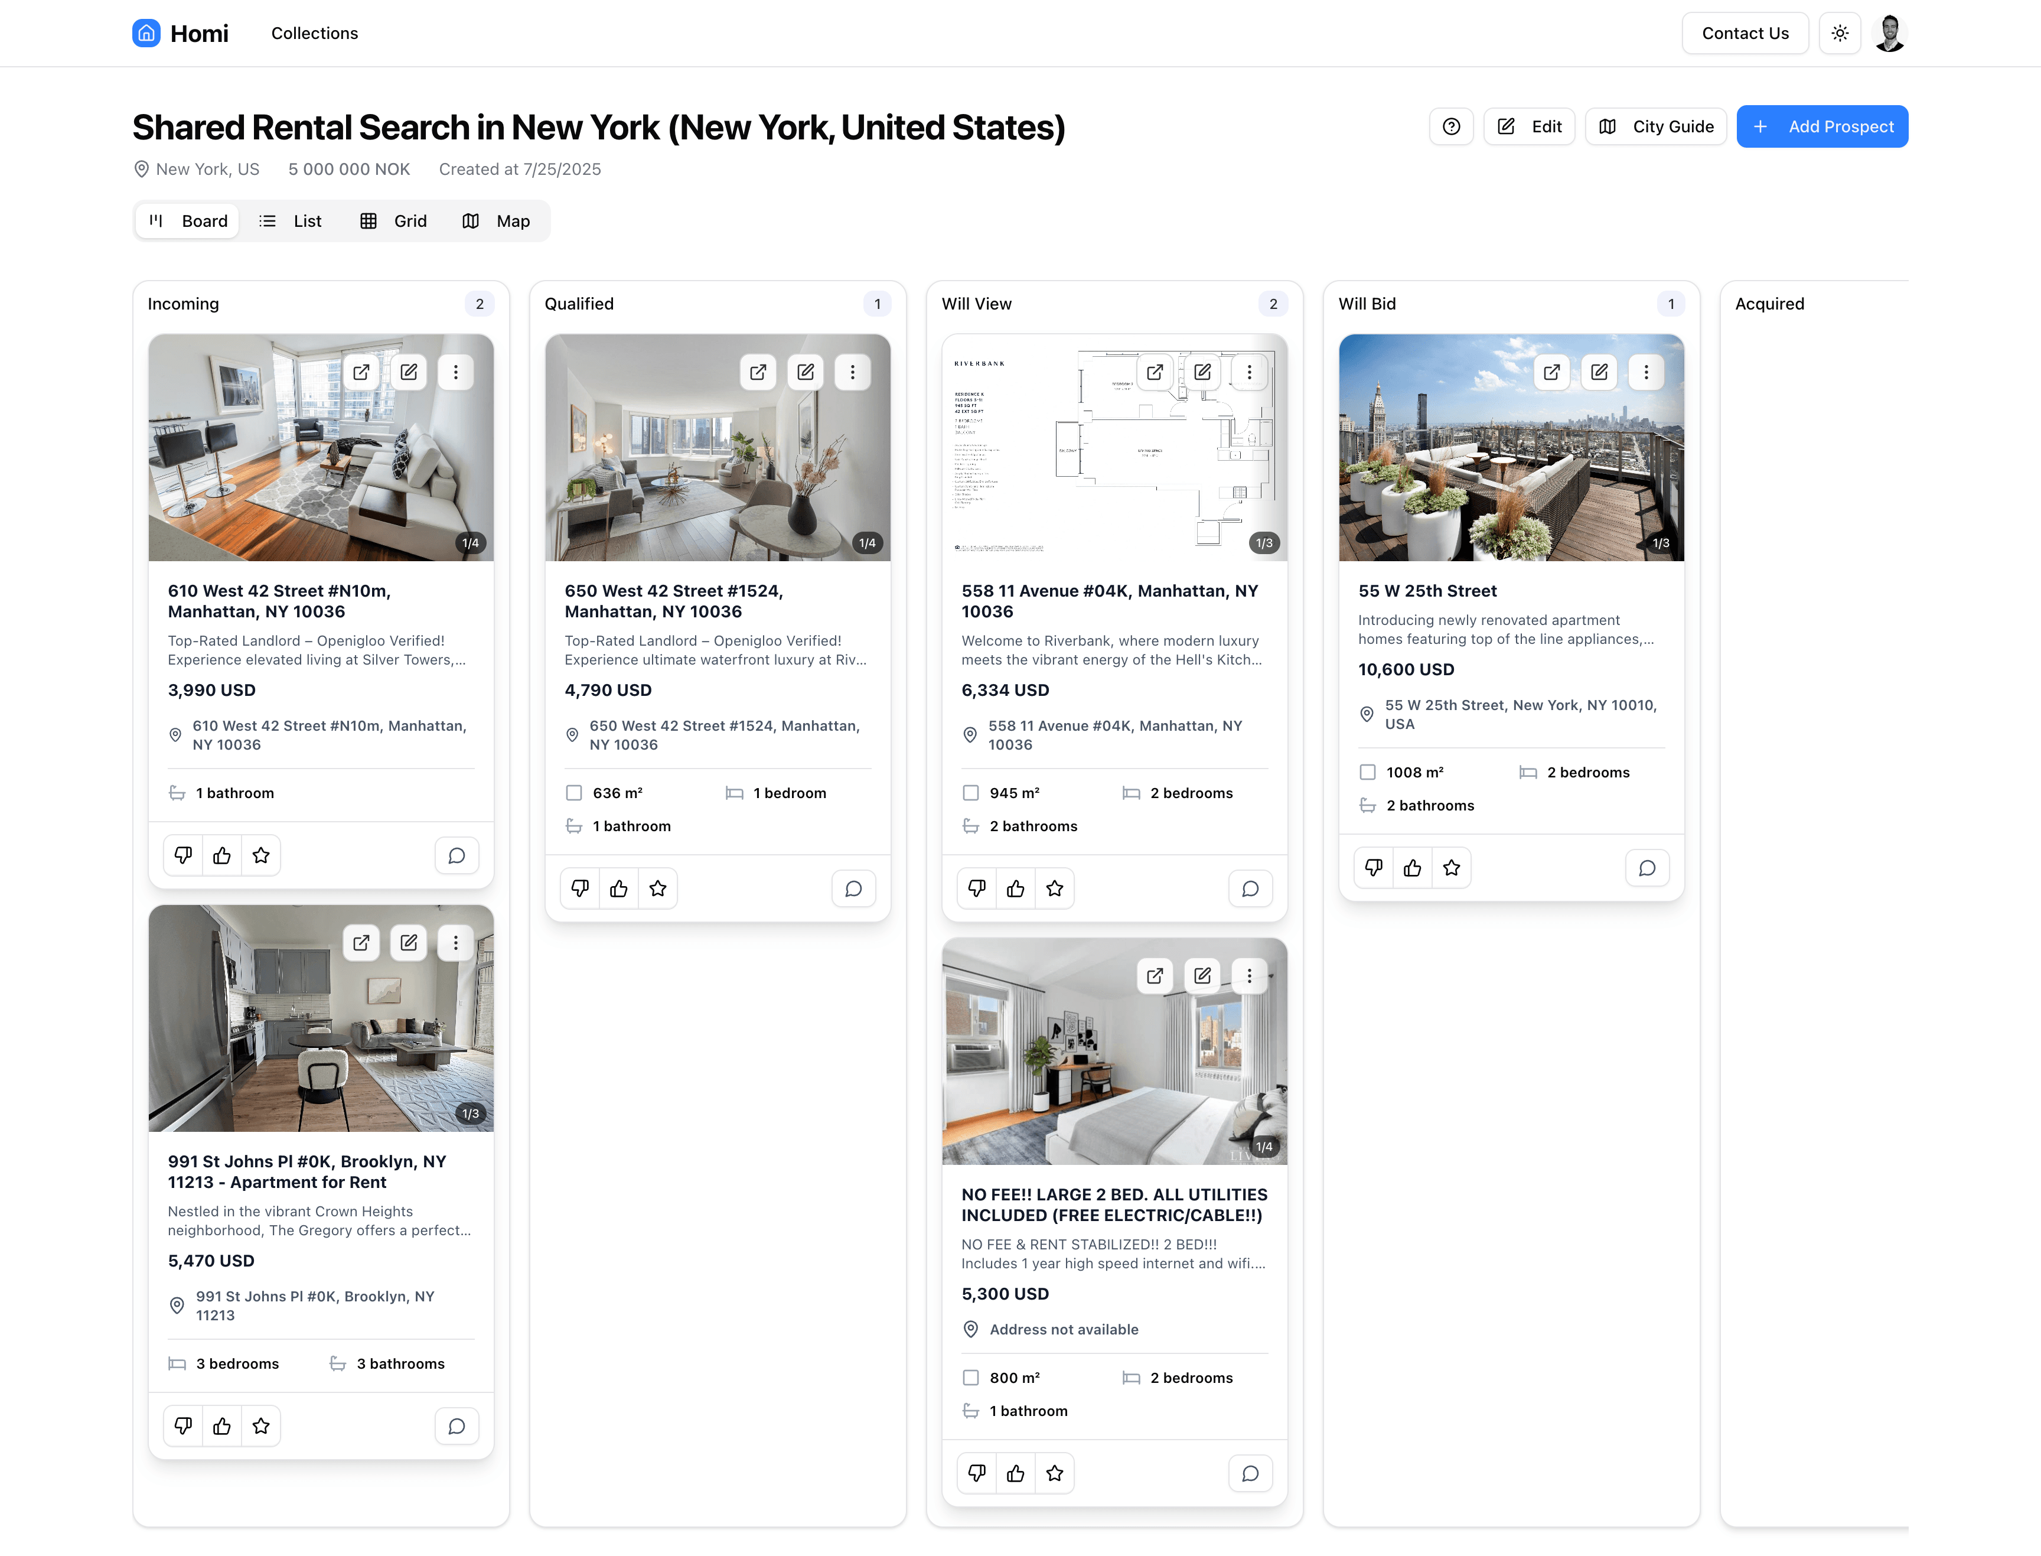The image size is (2041, 1556).
Task: Open the three-dot menu on the 558 11 Avenue card
Action: coord(1248,372)
